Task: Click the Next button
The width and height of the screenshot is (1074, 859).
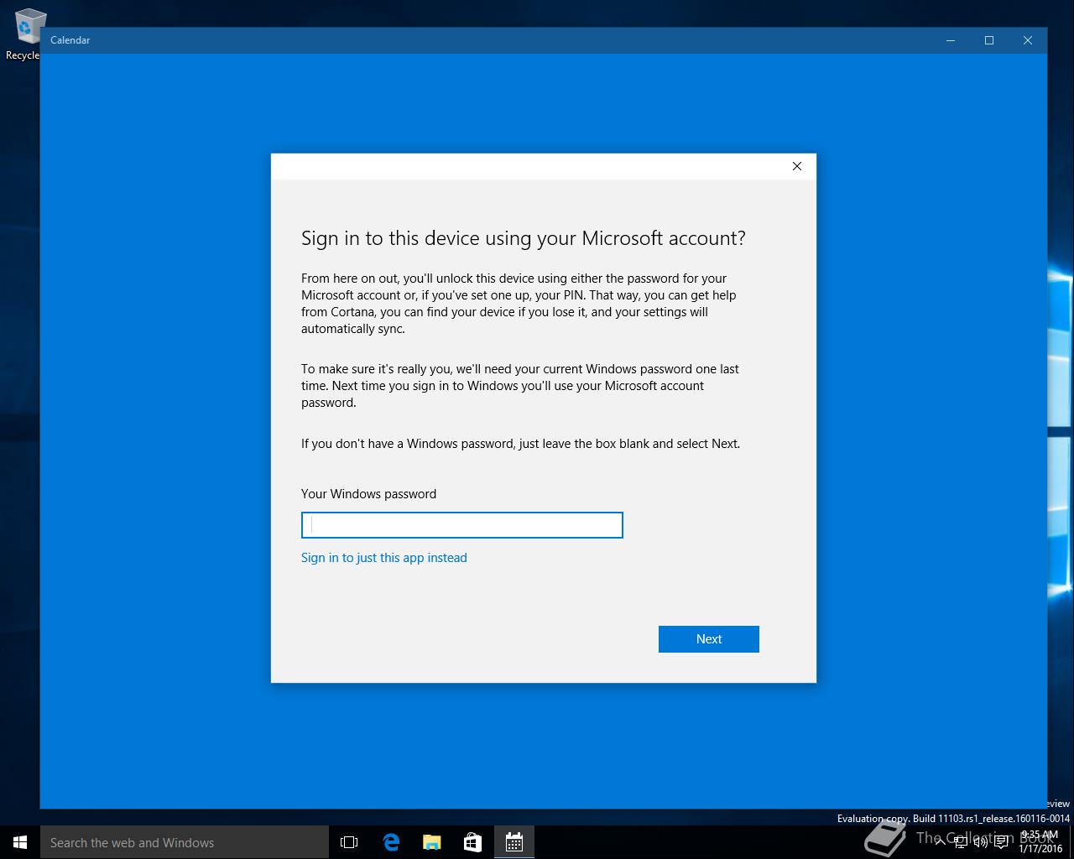Action: pos(709,639)
